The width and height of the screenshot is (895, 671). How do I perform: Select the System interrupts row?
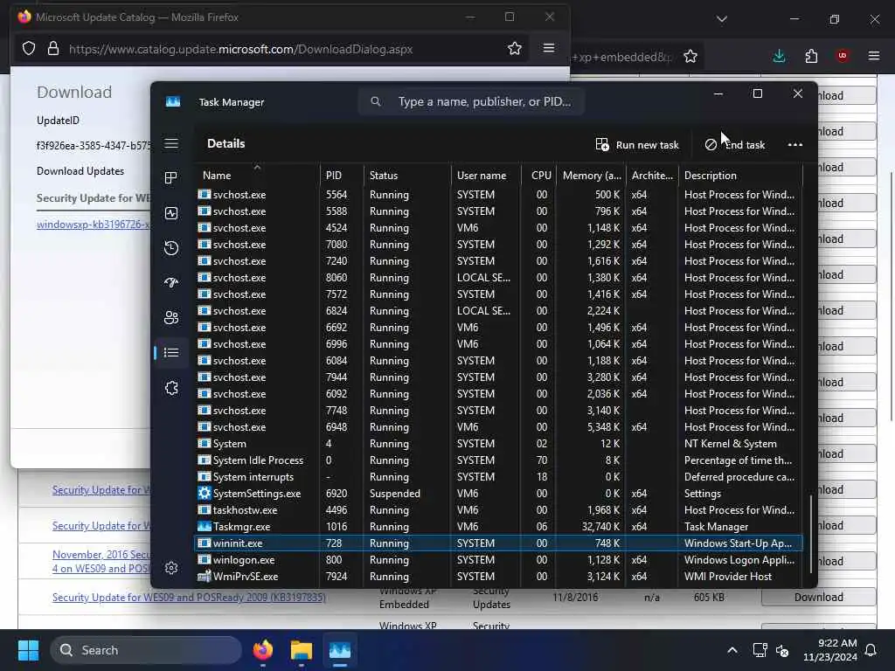tap(499, 477)
